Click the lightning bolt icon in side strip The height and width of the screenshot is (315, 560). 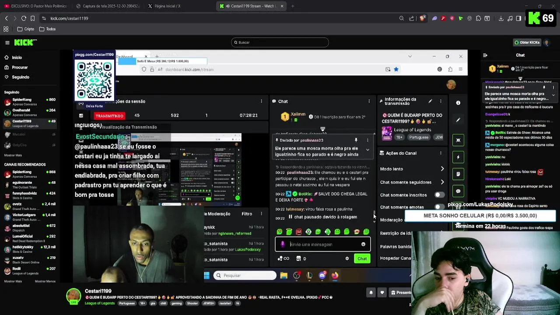point(458,157)
